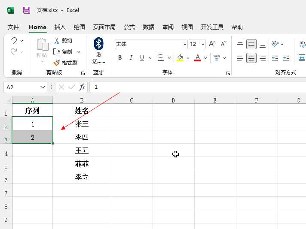The image size is (306, 229).
Task: Expand fill color dropdown arrow
Action: coord(188,58)
